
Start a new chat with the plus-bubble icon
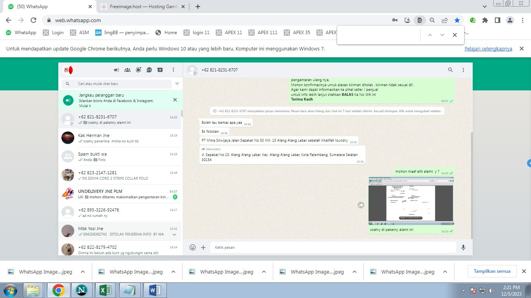[x=160, y=70]
